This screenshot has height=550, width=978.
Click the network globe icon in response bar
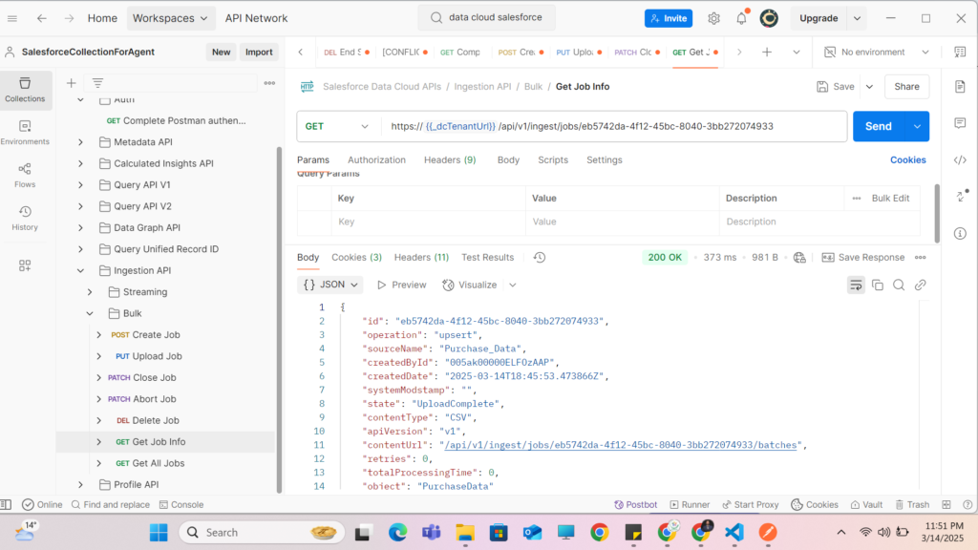(799, 258)
